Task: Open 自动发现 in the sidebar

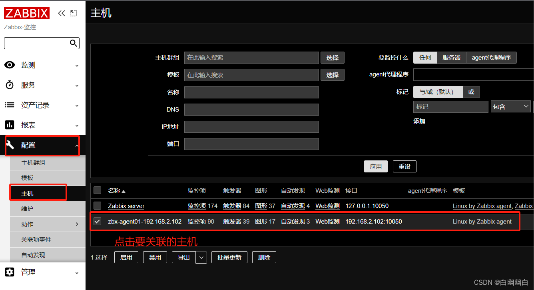Action: (x=33, y=255)
